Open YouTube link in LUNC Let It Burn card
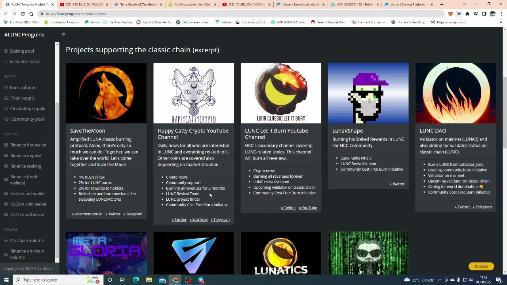 308,208
